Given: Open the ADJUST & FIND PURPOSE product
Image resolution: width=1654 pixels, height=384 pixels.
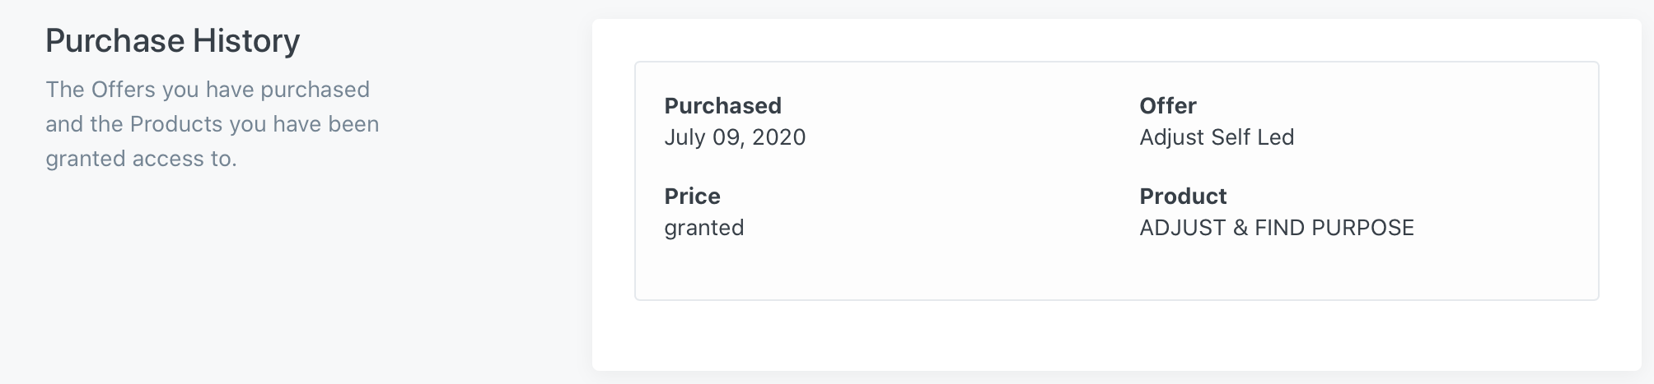Looking at the screenshot, I should click(x=1277, y=227).
